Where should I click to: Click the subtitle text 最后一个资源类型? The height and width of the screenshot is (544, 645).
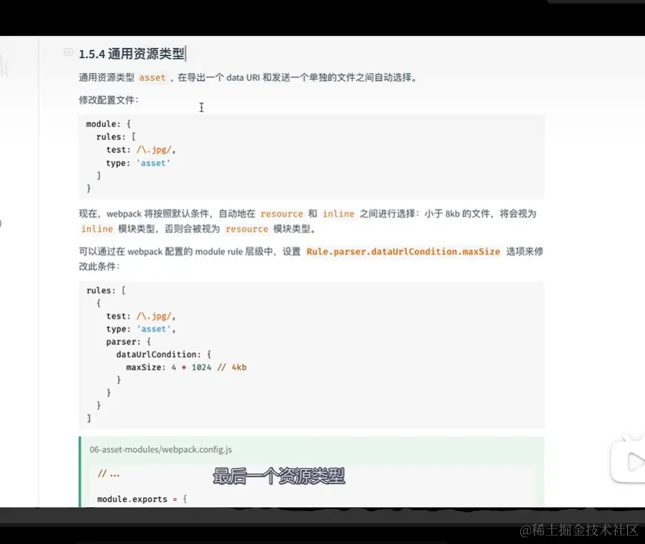(278, 476)
